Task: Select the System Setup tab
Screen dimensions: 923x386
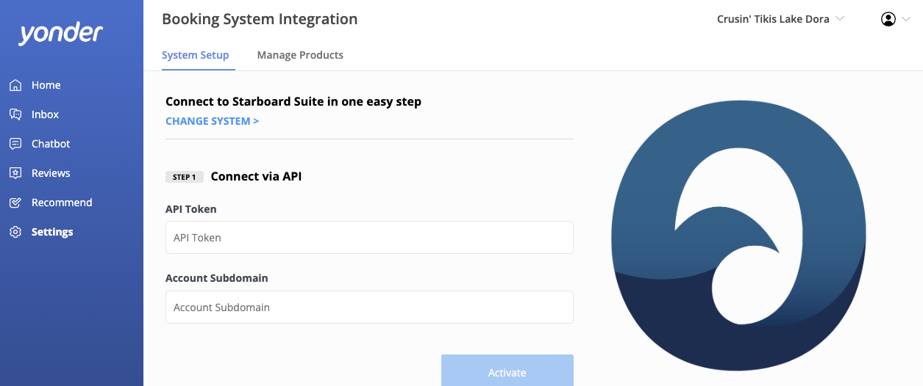Action: pyautogui.click(x=196, y=55)
